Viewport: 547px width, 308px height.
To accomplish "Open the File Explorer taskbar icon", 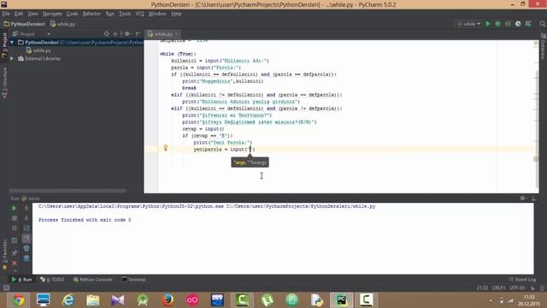I will (93, 300).
